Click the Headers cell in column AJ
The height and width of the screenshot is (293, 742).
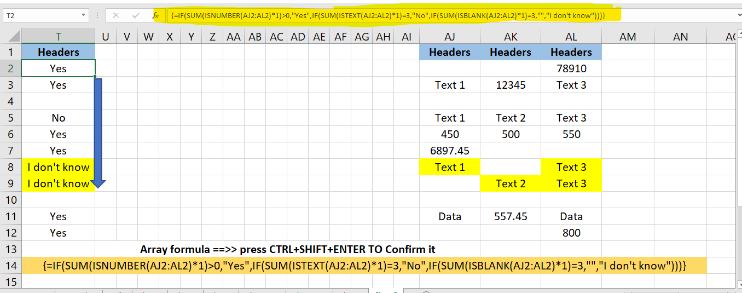coord(450,52)
